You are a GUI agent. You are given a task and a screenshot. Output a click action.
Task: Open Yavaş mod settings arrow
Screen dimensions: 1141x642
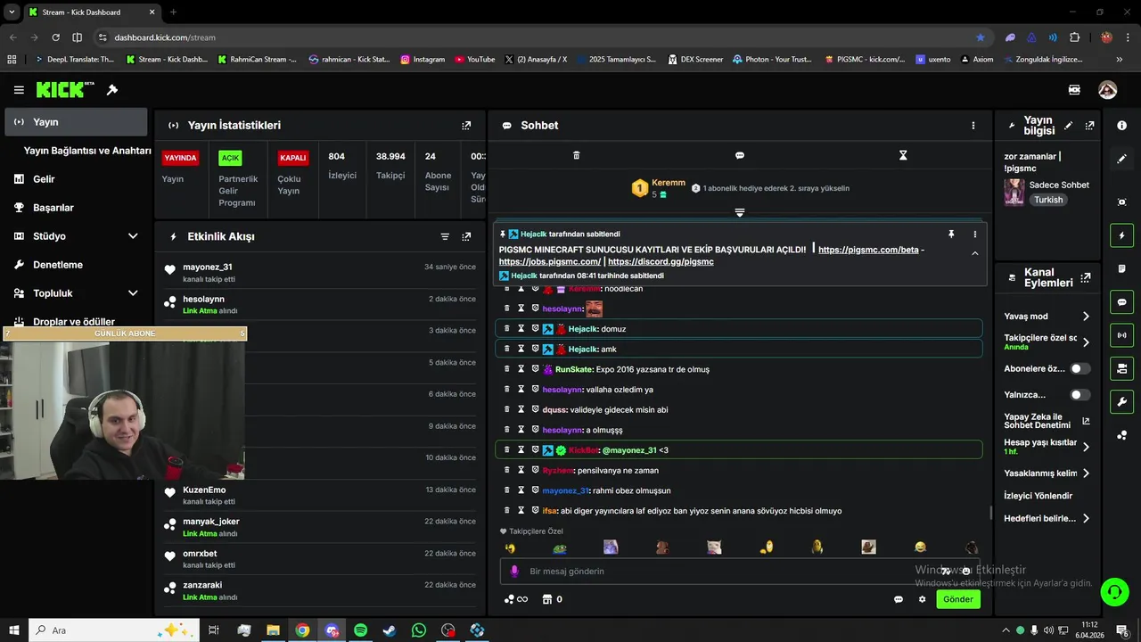pyautogui.click(x=1086, y=317)
